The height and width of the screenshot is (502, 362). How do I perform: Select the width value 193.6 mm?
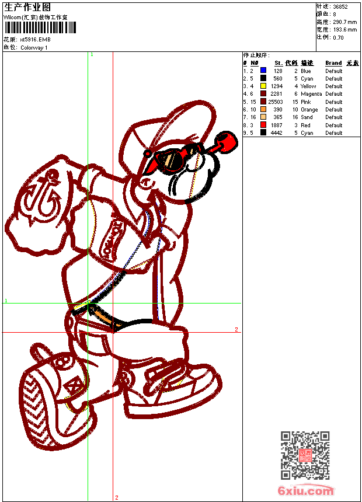[344, 30]
